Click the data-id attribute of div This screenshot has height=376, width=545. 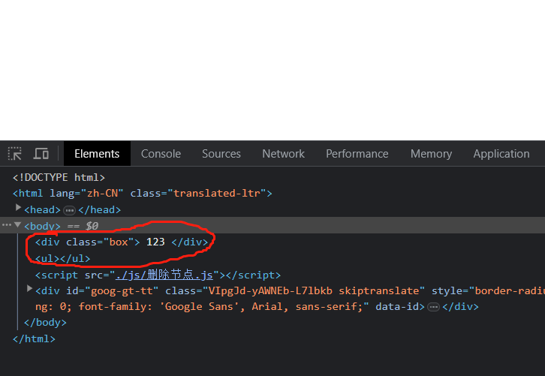coord(397,306)
